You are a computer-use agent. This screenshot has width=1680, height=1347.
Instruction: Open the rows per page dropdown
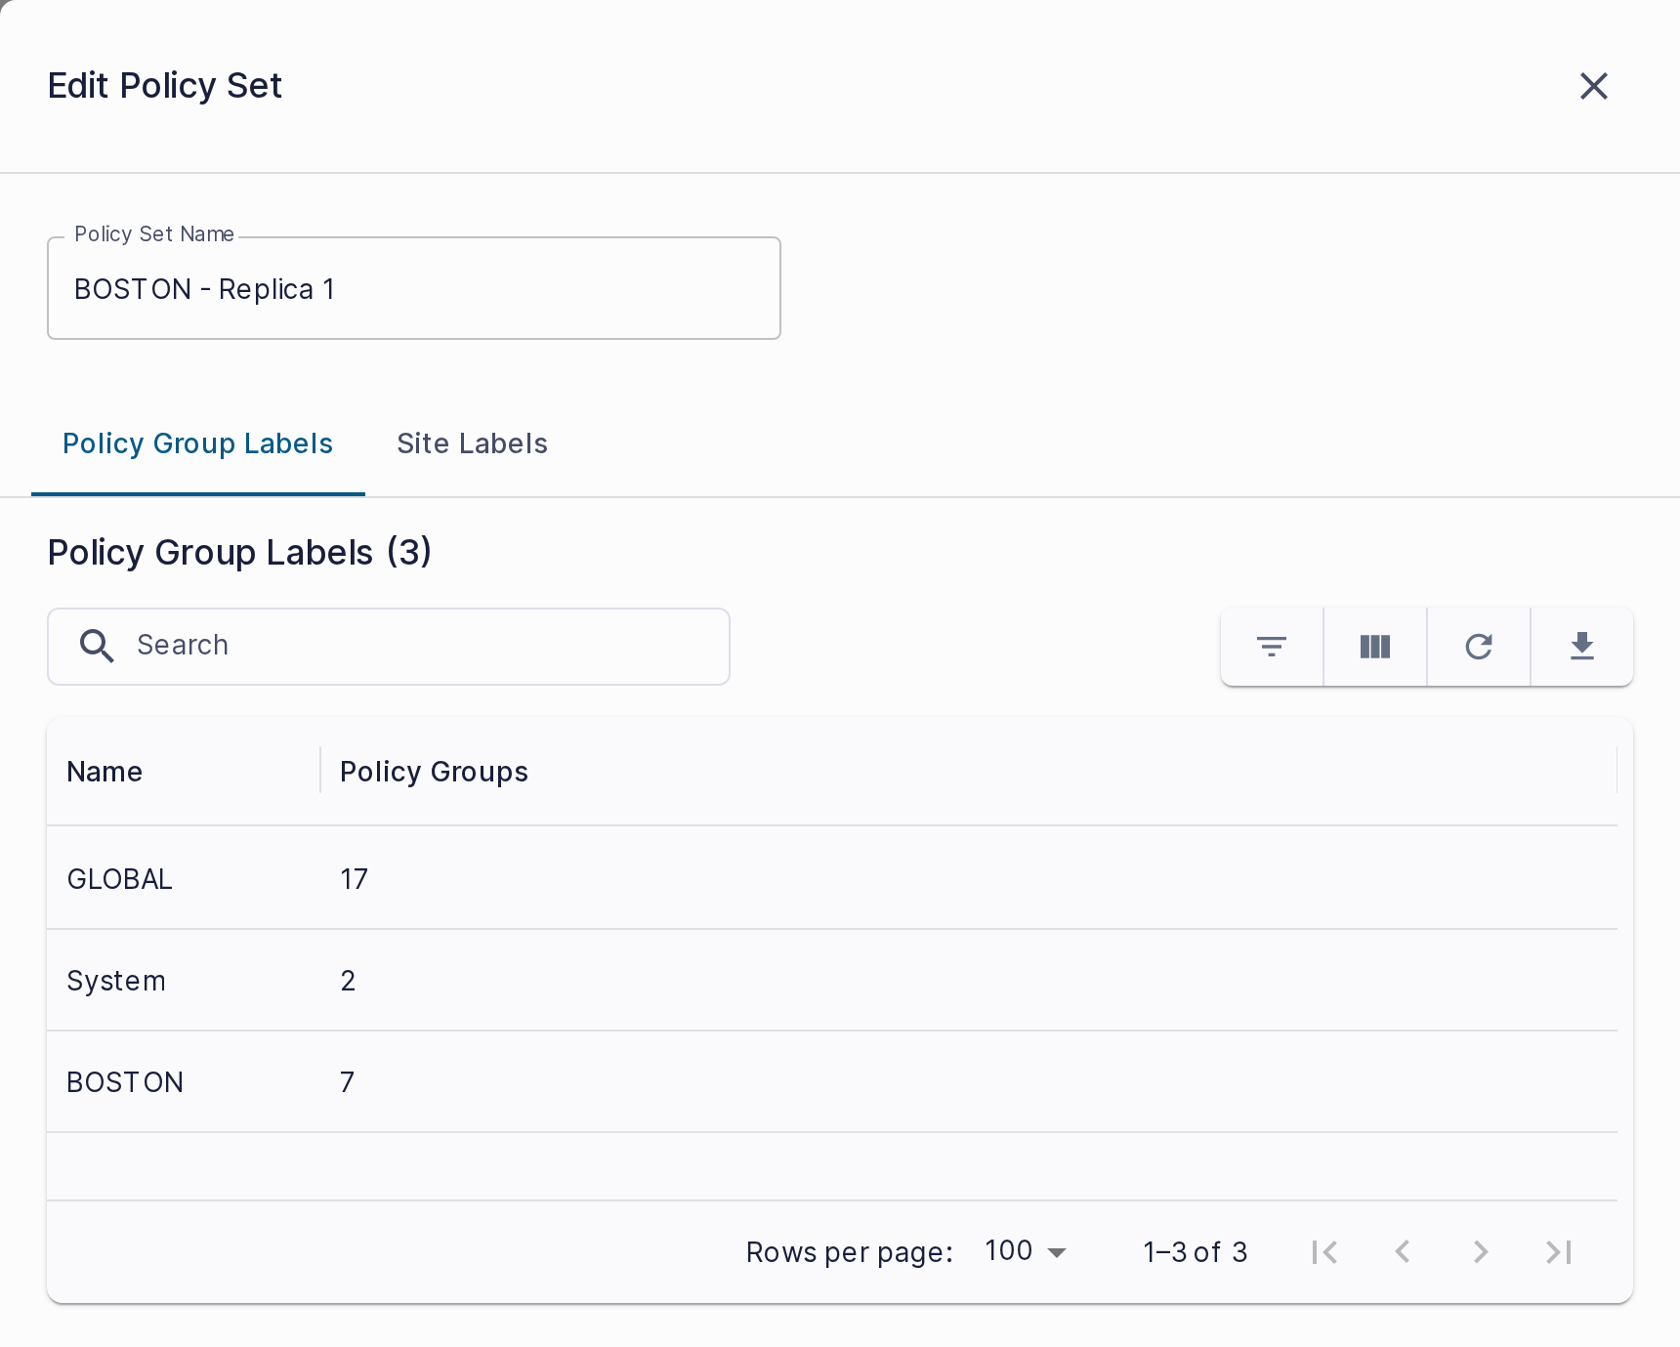pyautogui.click(x=1026, y=1251)
